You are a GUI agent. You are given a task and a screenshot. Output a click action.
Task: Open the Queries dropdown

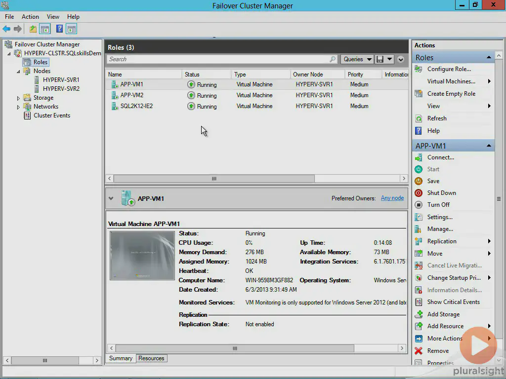pyautogui.click(x=357, y=59)
